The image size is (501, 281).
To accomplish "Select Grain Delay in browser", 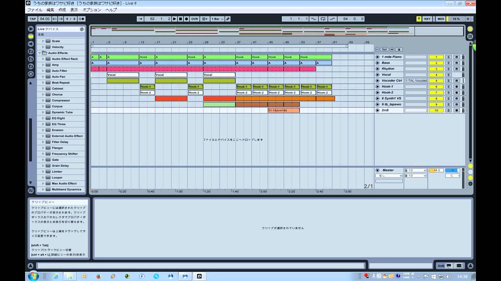I will point(61,165).
